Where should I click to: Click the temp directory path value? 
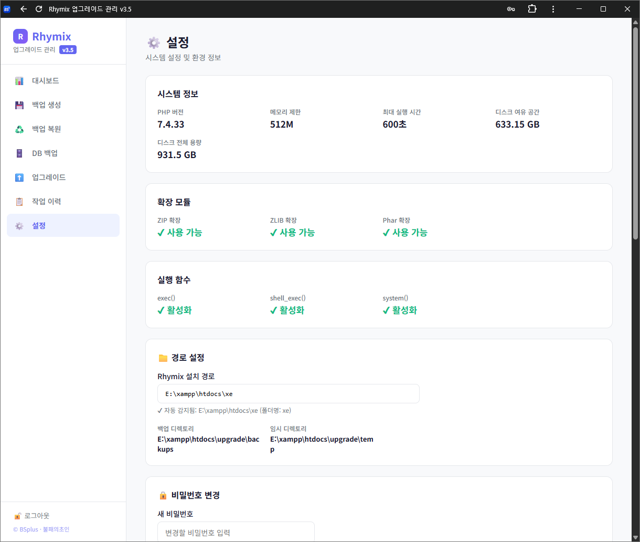click(x=322, y=444)
